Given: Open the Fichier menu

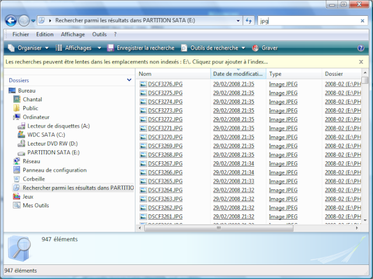Looking at the screenshot, I should [20, 34].
